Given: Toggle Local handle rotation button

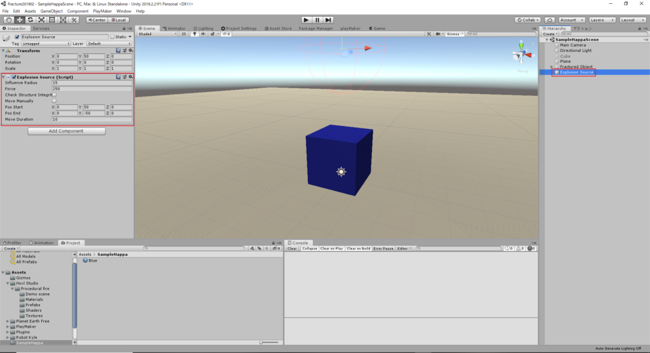Looking at the screenshot, I should click(119, 20).
